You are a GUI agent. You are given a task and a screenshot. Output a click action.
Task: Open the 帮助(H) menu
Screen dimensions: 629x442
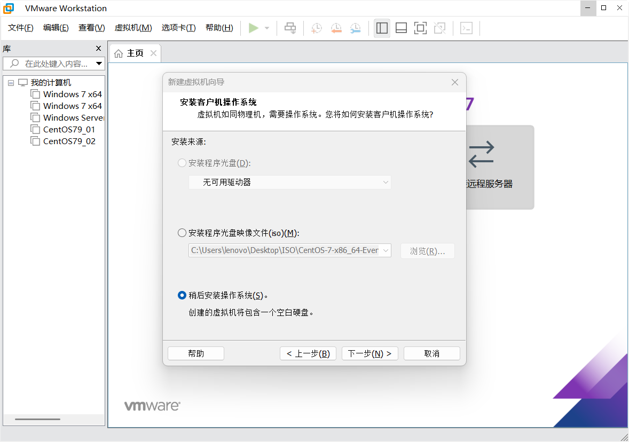[x=219, y=28]
